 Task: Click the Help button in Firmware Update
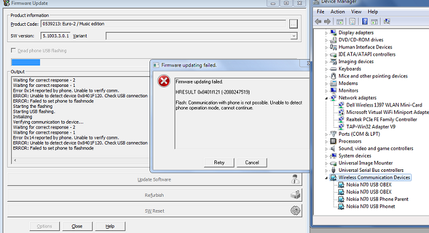[110, 226]
